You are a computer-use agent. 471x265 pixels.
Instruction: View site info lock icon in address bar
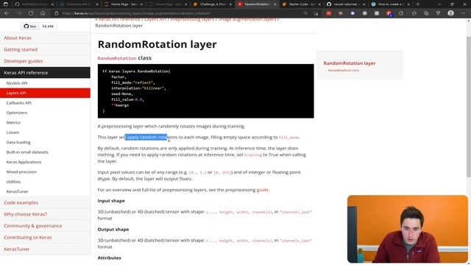56,13
